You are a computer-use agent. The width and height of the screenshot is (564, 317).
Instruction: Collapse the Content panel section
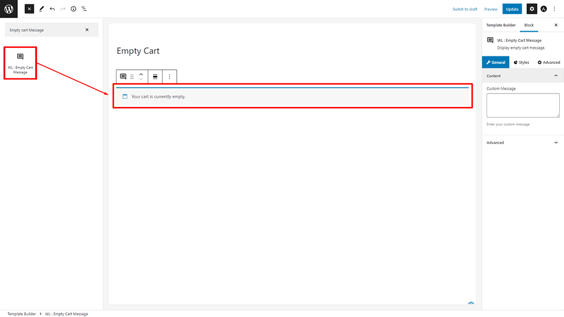555,76
